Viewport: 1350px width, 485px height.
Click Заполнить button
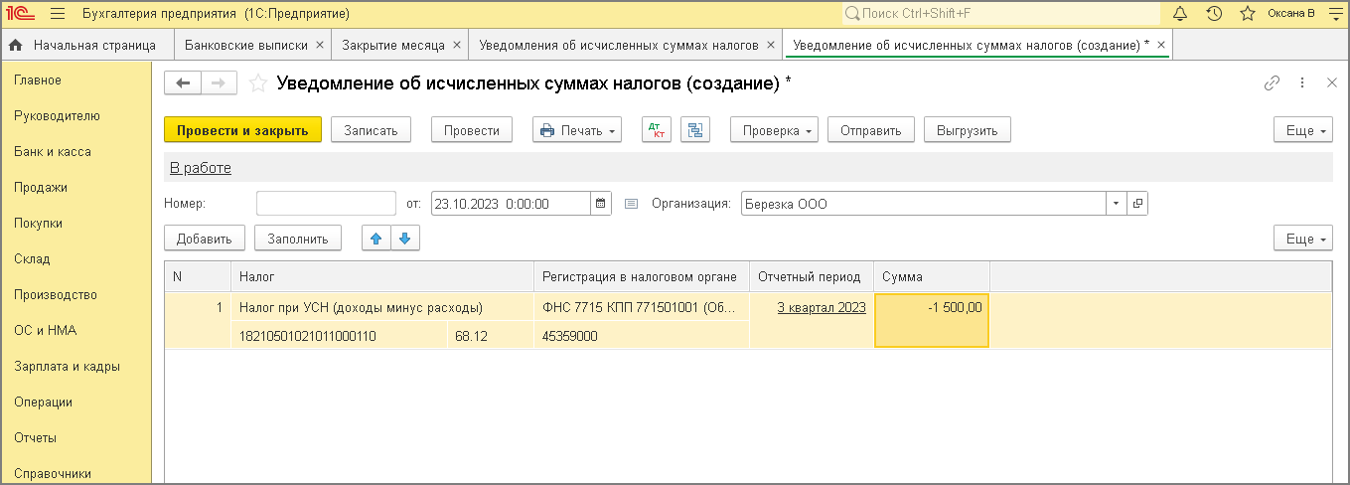pyautogui.click(x=298, y=239)
